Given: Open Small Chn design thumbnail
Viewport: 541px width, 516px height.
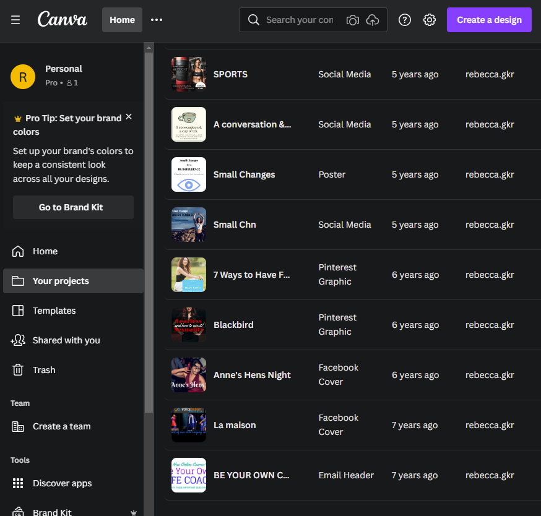Looking at the screenshot, I should (x=189, y=225).
